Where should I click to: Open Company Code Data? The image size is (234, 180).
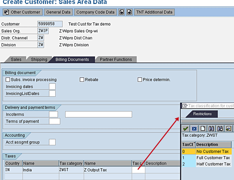tap(96, 12)
